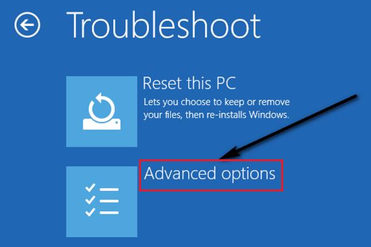The image size is (371, 247).
Task: Click the Troubleshoot page title
Action: tap(163, 25)
